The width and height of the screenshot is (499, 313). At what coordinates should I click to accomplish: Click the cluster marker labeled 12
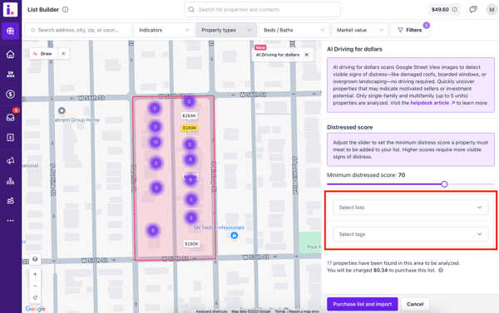tap(156, 142)
